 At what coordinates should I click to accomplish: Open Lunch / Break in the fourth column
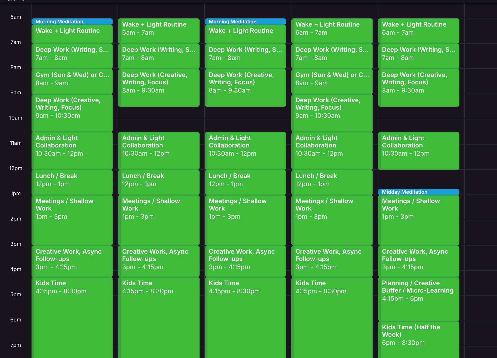click(332, 182)
